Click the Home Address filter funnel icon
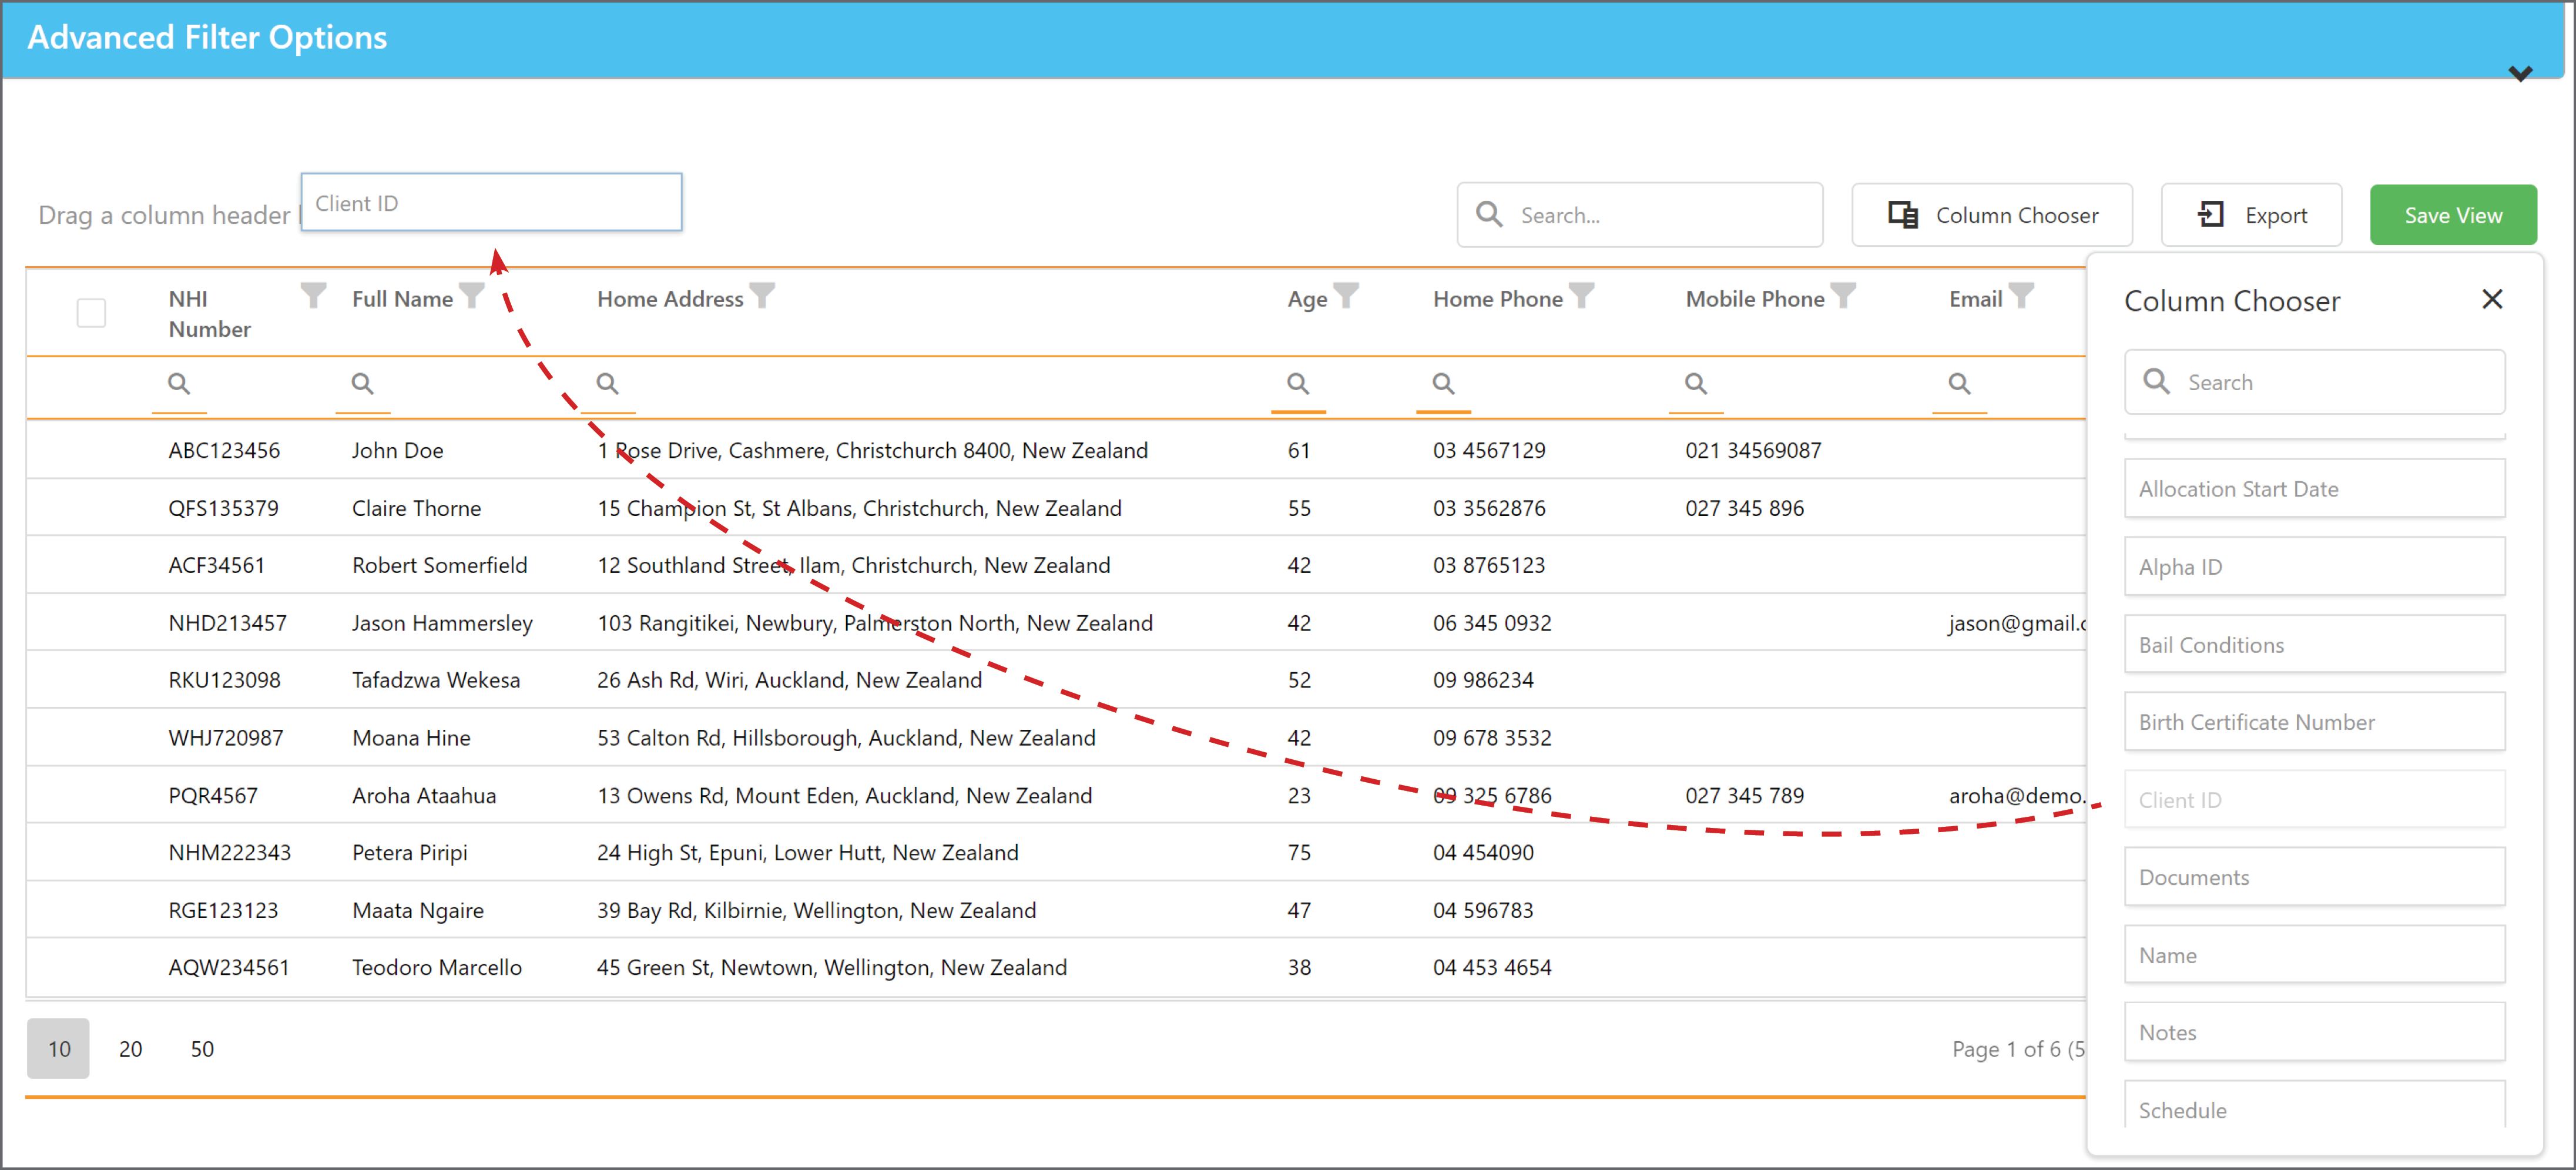 pyautogui.click(x=762, y=295)
